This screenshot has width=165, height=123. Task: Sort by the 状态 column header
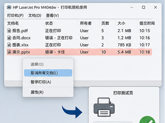coord(49,23)
